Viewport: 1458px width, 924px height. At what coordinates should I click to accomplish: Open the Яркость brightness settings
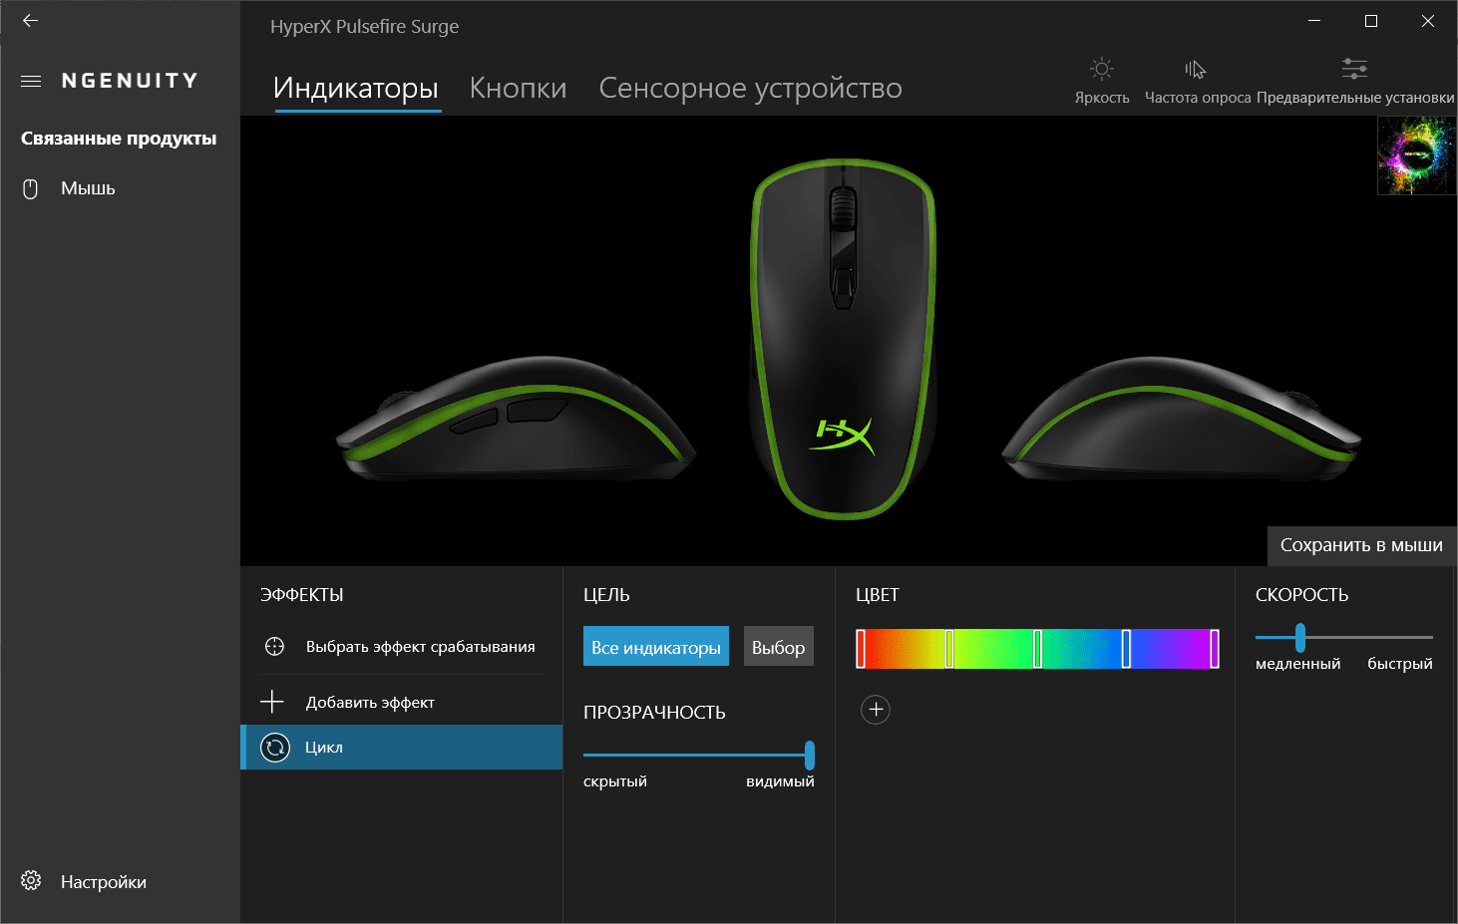(1101, 81)
